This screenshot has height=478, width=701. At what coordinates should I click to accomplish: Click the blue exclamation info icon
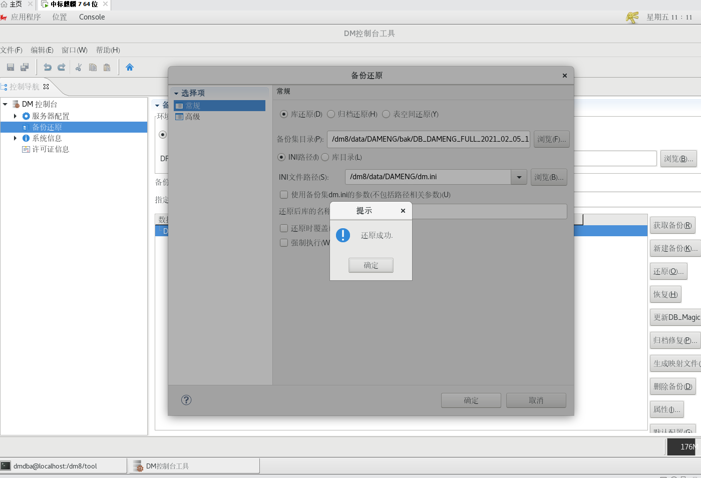click(343, 235)
